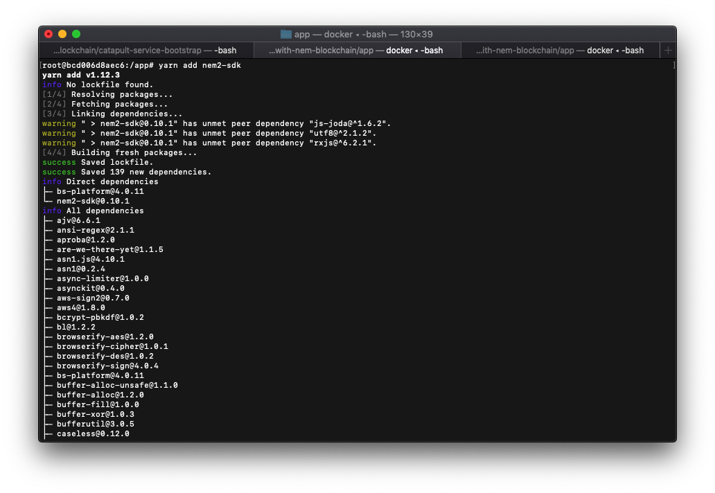Click the folder icon in the title bar

coord(286,34)
